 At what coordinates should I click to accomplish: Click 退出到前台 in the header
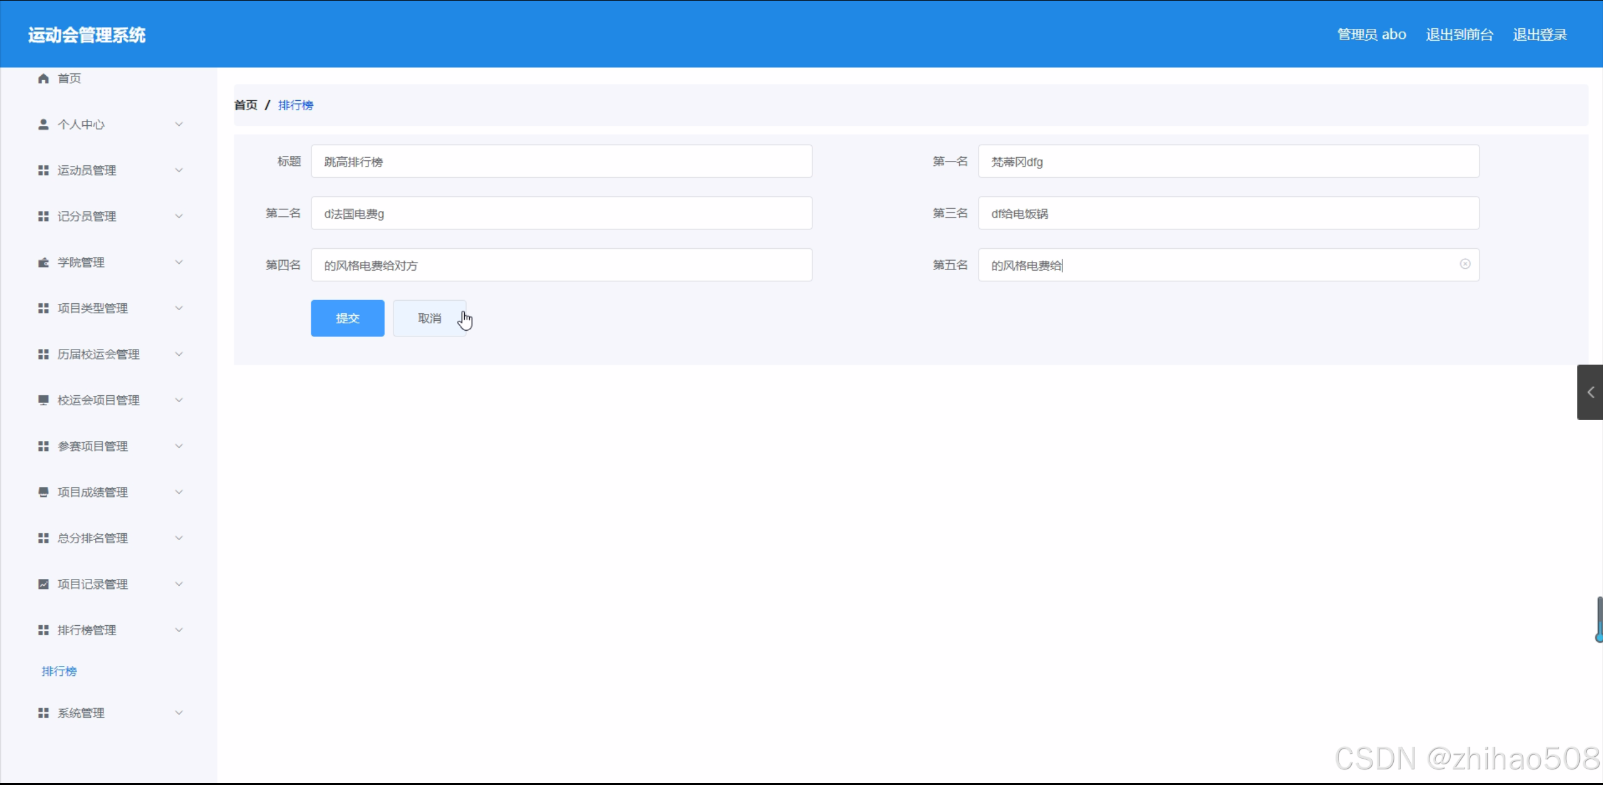pos(1459,34)
